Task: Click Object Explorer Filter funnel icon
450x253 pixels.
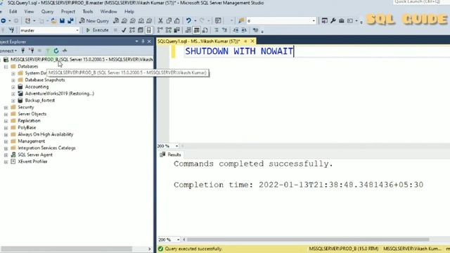Action: pos(48,51)
